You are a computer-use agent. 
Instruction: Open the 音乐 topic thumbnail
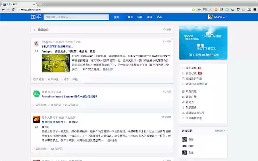[x=184, y=153]
